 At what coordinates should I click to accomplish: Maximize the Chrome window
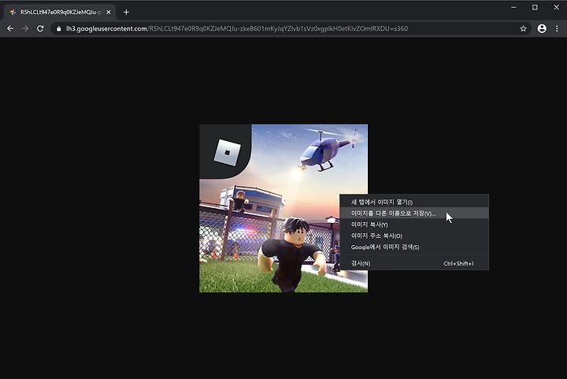[535, 7]
